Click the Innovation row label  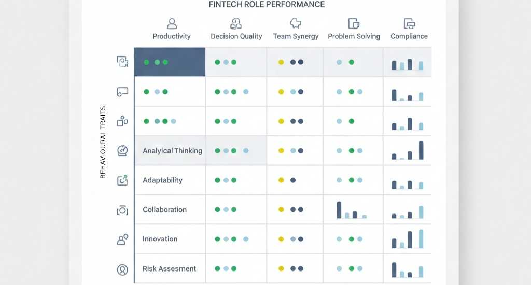click(x=160, y=239)
